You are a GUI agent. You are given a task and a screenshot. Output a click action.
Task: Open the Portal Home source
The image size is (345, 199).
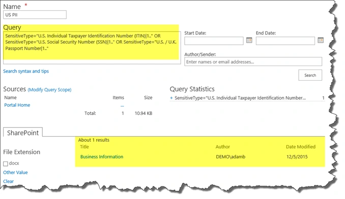(17, 105)
